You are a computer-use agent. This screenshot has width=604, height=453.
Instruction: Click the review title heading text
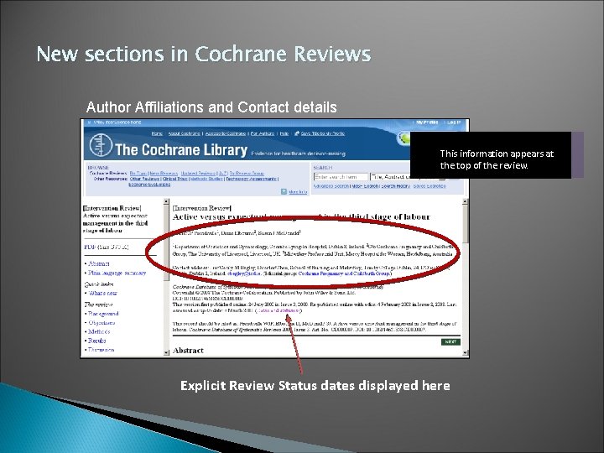[301, 217]
